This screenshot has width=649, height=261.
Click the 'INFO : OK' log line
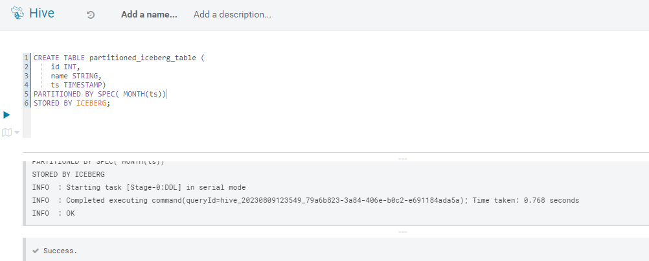click(x=53, y=214)
